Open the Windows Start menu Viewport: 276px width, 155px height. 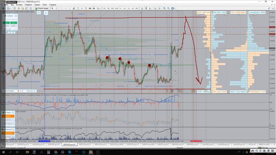(3, 152)
